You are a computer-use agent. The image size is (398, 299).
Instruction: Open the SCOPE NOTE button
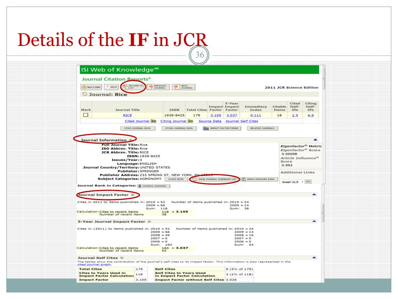176,179
